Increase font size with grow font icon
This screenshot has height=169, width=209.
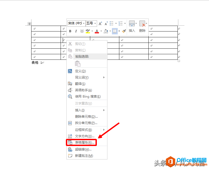pyautogui.click(x=100, y=24)
